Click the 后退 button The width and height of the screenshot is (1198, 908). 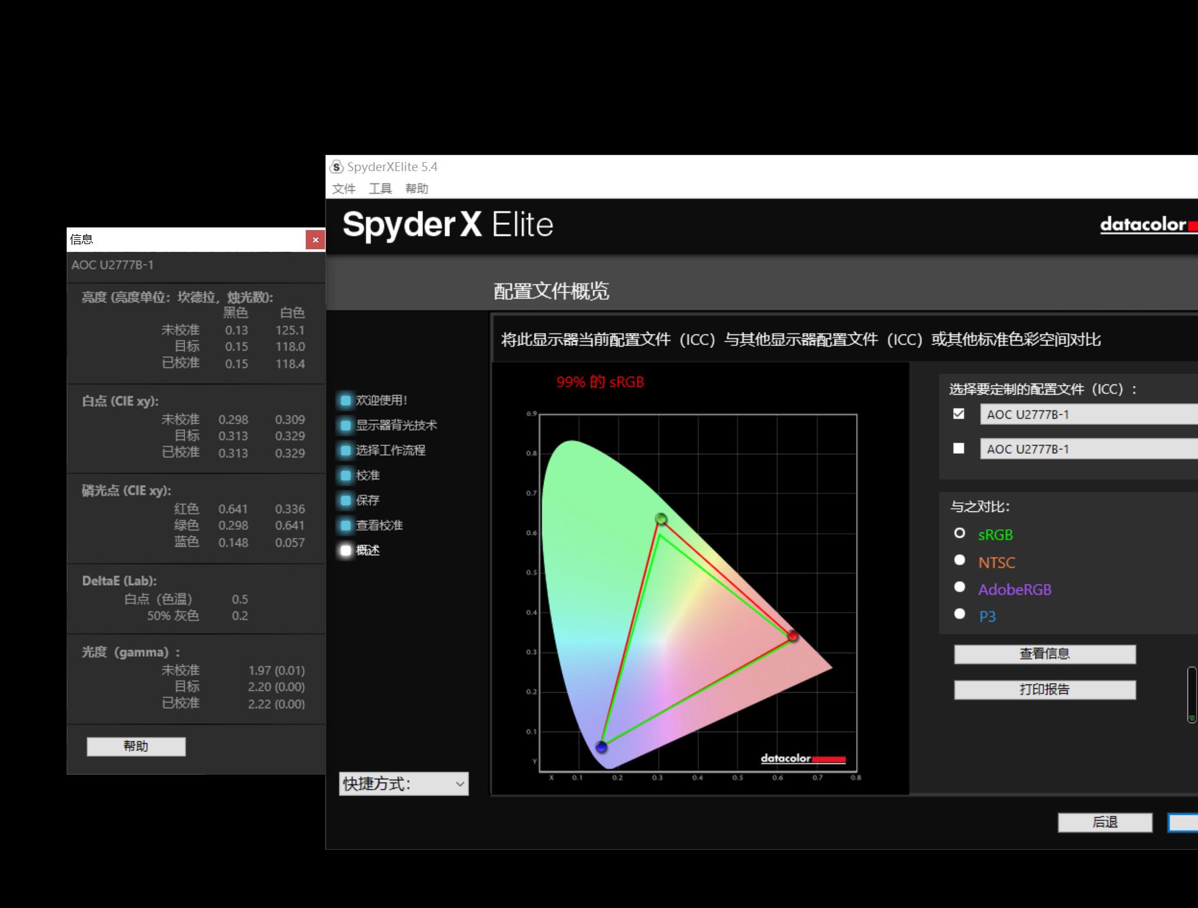pos(1105,823)
